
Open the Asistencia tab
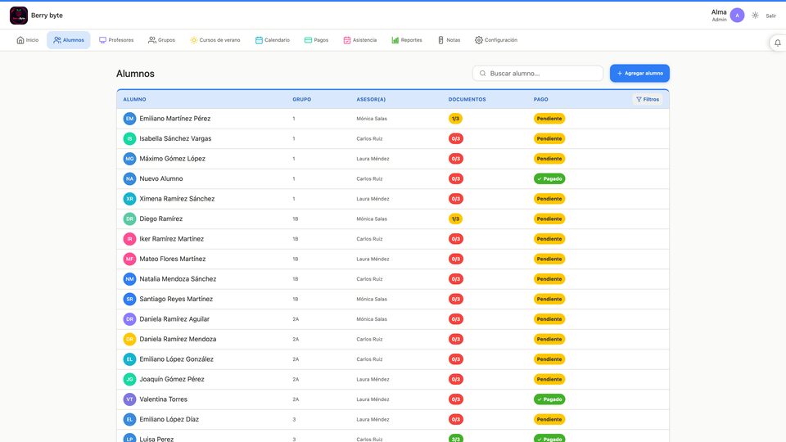click(360, 40)
